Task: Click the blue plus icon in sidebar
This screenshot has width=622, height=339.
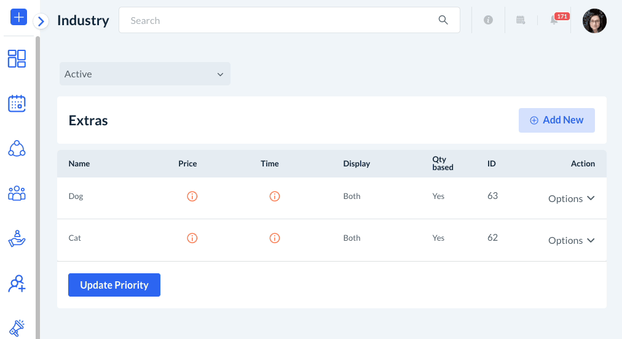Action: [19, 17]
